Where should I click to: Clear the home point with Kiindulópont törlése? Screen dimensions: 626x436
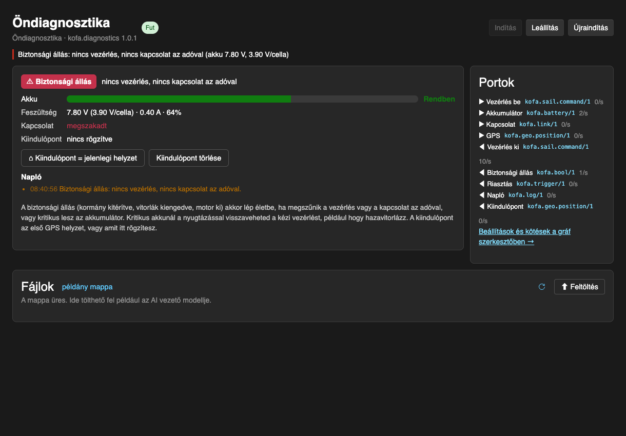point(189,158)
